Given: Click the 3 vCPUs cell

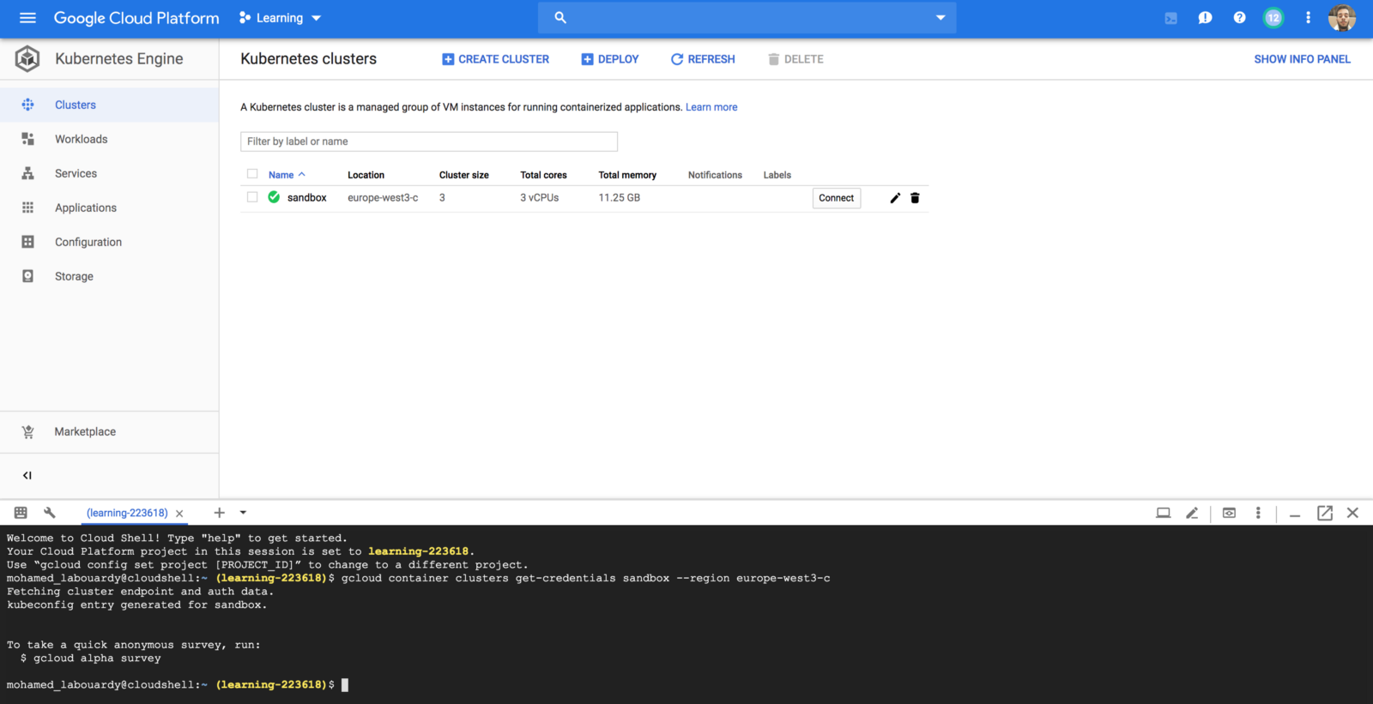Looking at the screenshot, I should coord(539,197).
